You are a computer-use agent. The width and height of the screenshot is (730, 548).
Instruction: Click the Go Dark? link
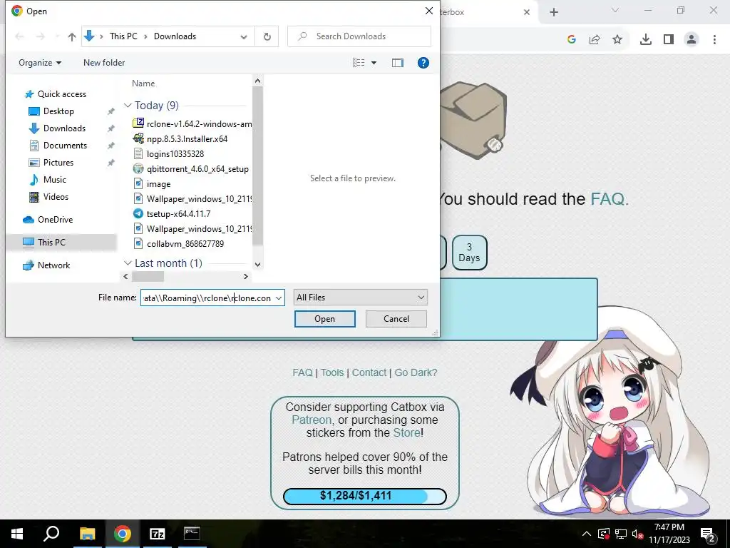(x=416, y=372)
